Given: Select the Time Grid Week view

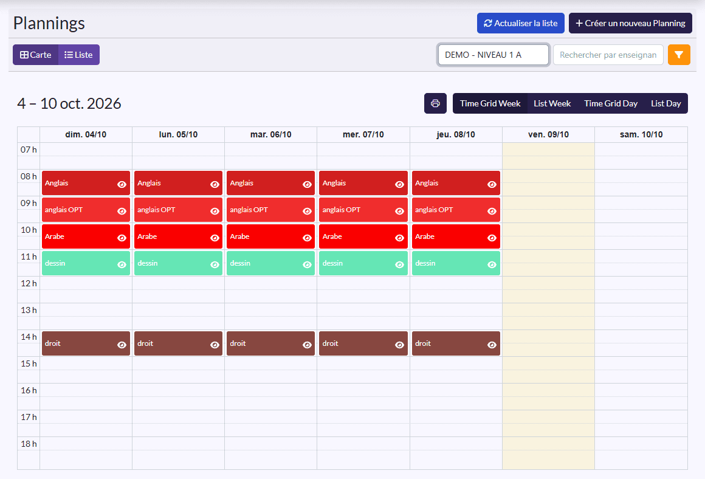Looking at the screenshot, I should [x=490, y=103].
